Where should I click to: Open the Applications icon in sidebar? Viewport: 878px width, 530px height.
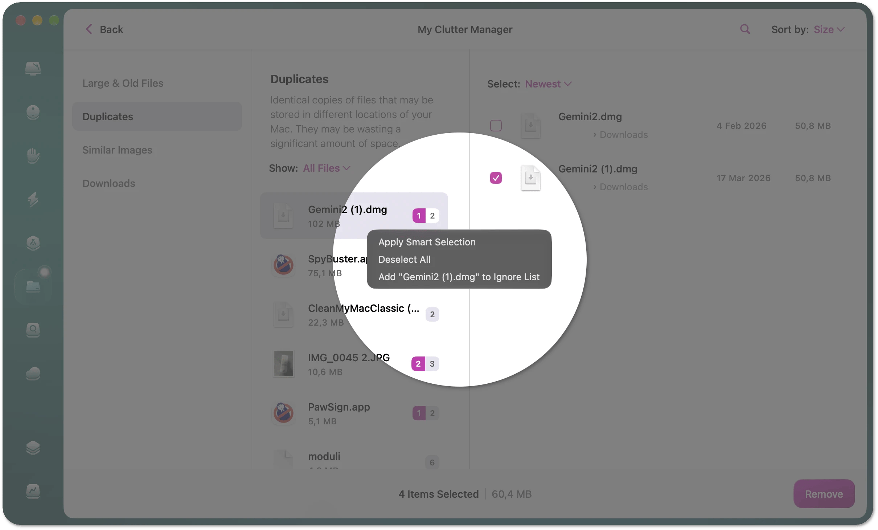(x=33, y=243)
